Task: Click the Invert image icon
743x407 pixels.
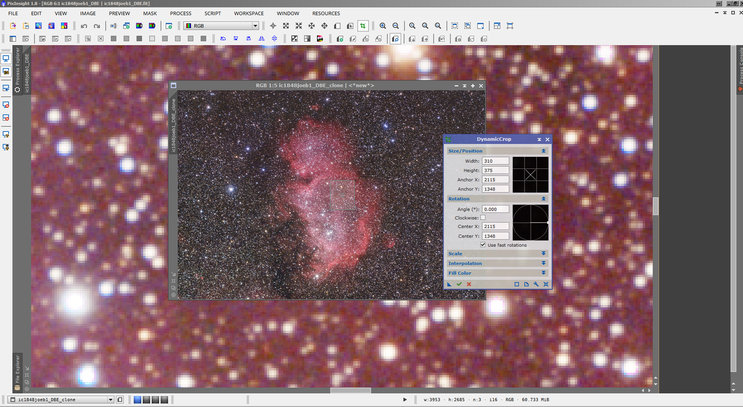Action: coord(294,39)
